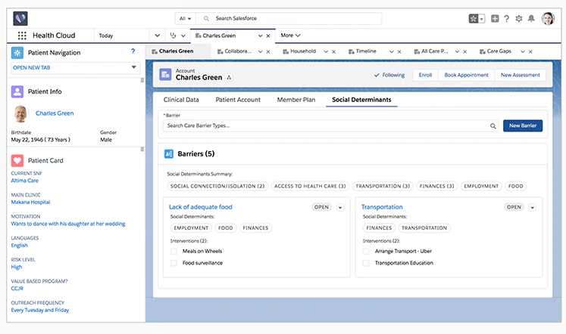Image resolution: width=566 pixels, height=334 pixels.
Task: Click the Patient Navigation help icon
Action: tap(133, 51)
